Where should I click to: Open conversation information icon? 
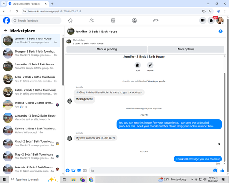click(x=220, y=31)
